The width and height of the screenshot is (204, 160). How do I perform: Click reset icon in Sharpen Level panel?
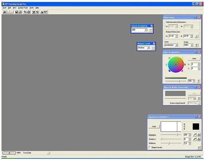(153, 48)
